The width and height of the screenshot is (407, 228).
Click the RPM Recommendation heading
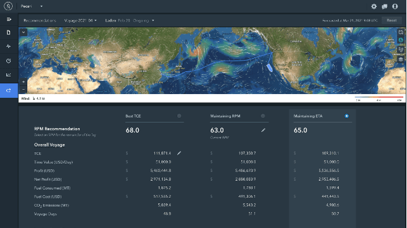click(57, 129)
